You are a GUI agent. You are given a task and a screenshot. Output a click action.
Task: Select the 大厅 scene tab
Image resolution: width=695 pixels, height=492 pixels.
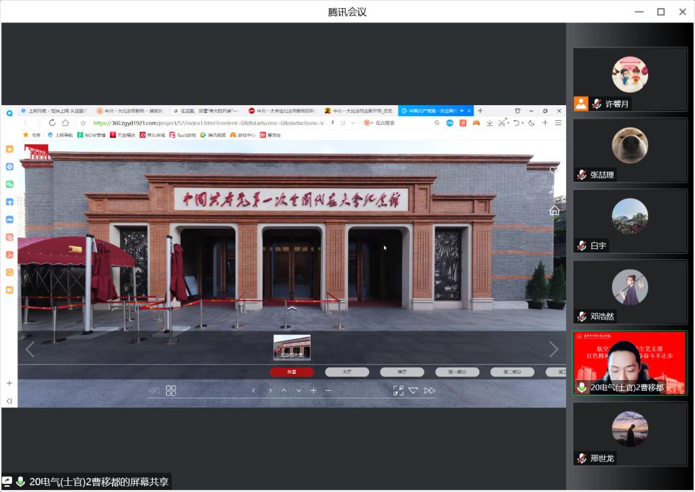click(x=347, y=372)
